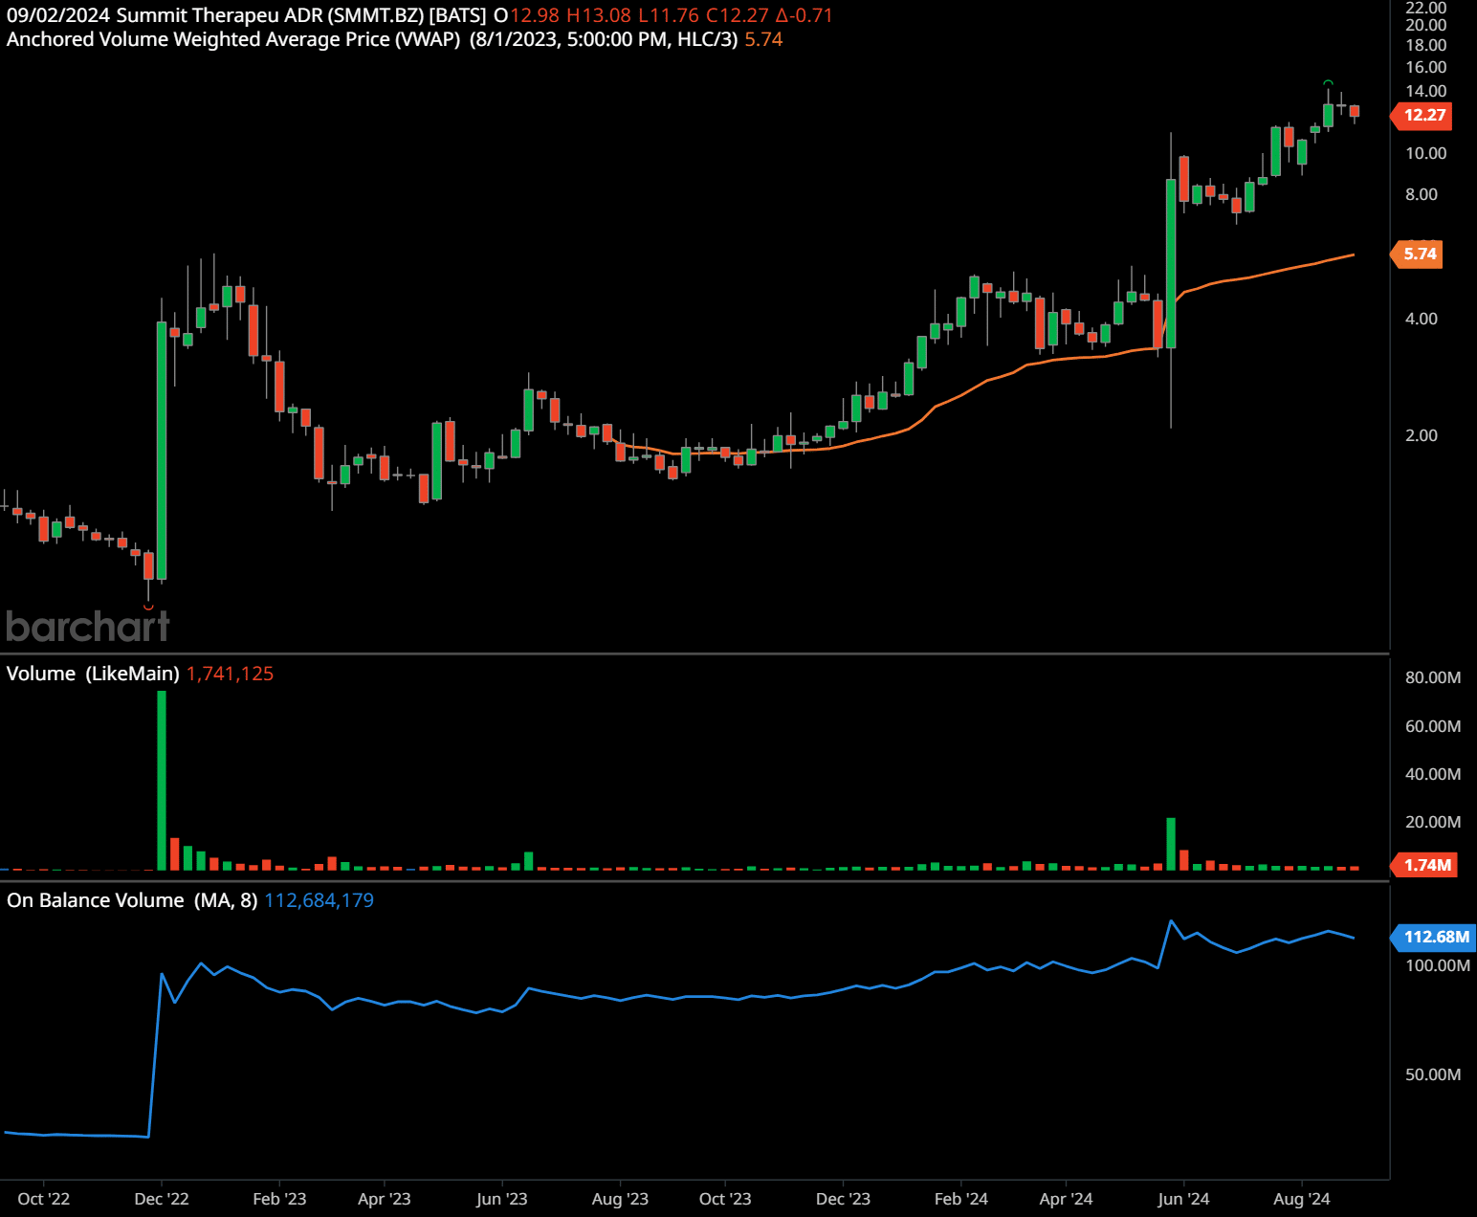Viewport: 1477px width, 1217px height.
Task: Click the Dec '23 date axis label
Action: [x=843, y=1199]
